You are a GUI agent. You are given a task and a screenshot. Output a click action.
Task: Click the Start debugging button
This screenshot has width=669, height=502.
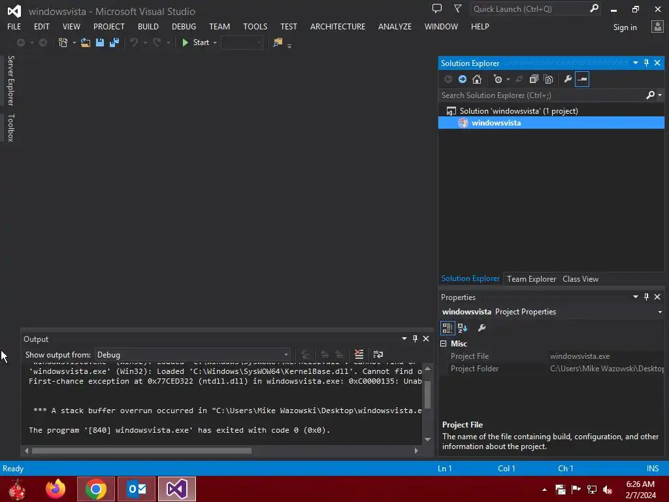pos(196,42)
